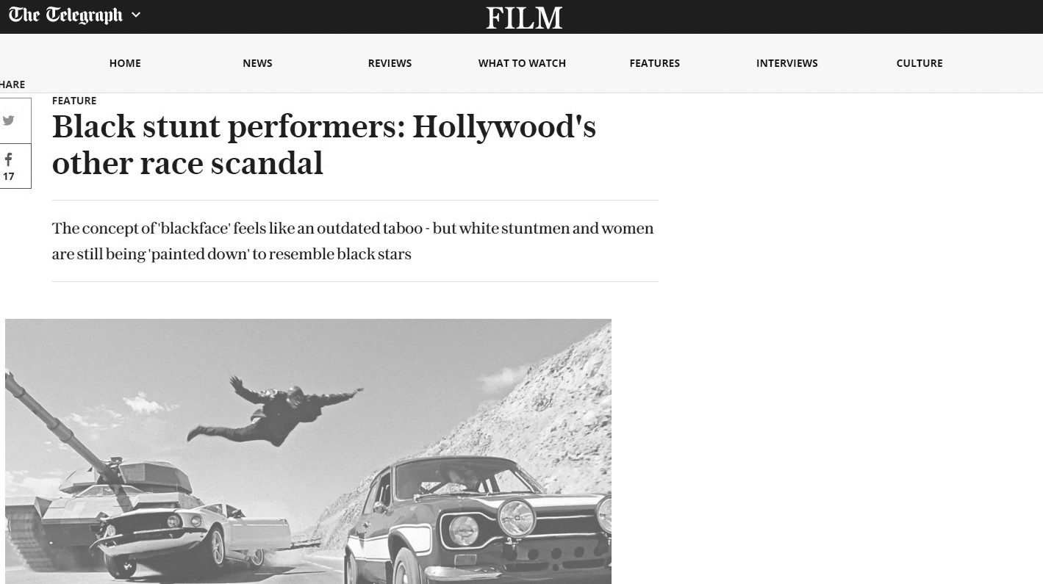Share article via Facebook icon
Viewport: 1043px width, 584px height.
tap(10, 159)
